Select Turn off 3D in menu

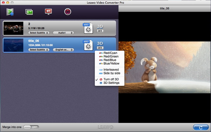(109, 79)
